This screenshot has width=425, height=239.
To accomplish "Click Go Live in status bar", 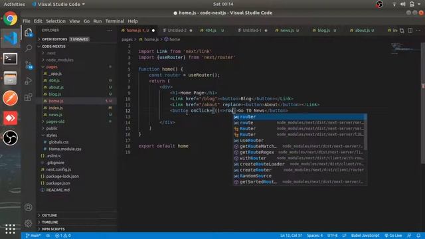I will (x=393, y=236).
